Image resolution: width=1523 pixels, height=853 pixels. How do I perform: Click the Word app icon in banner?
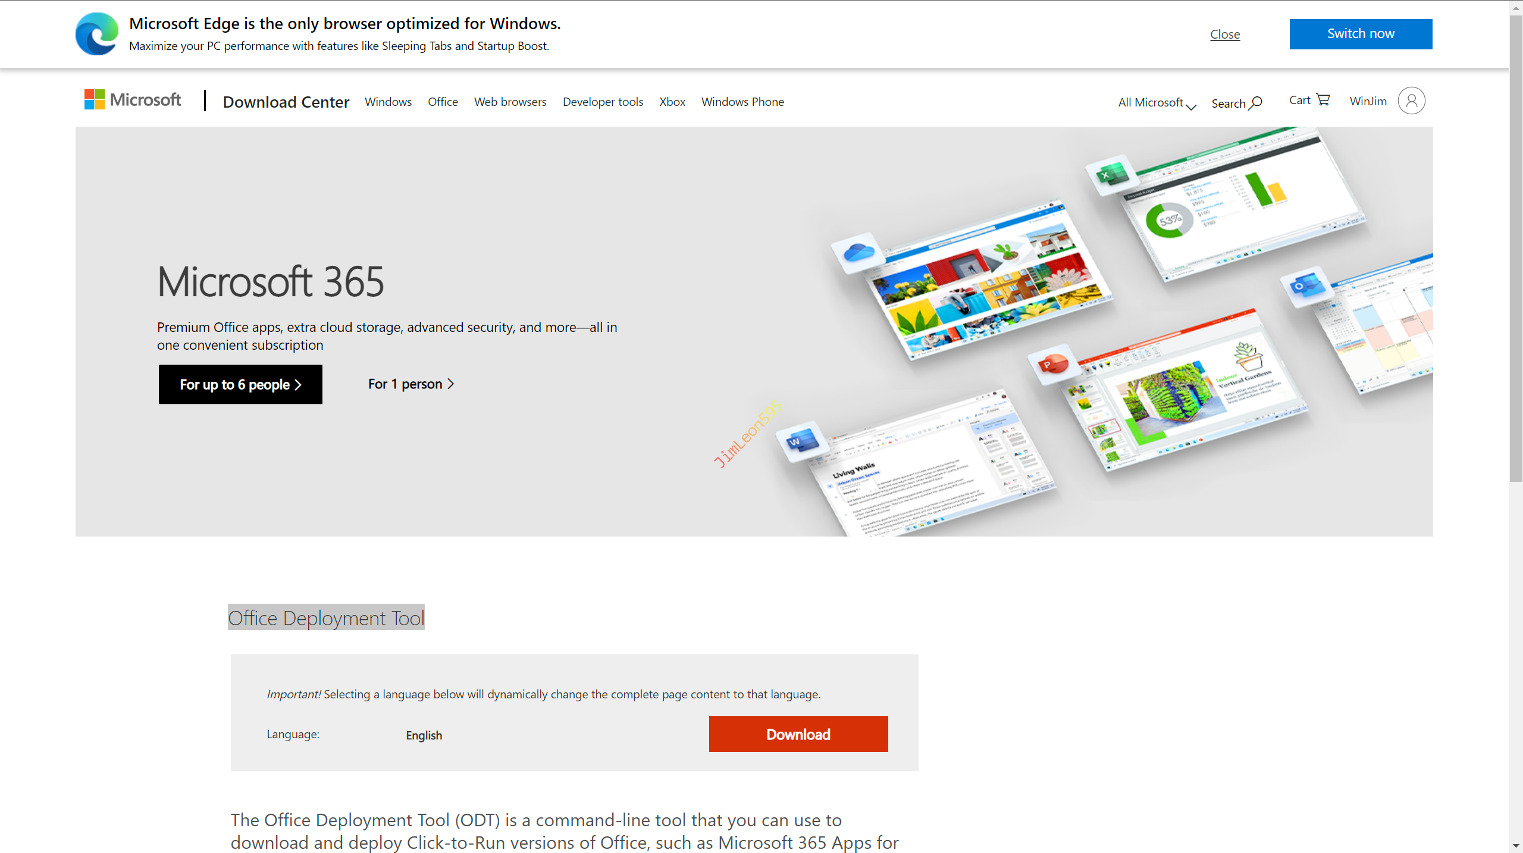(x=801, y=441)
